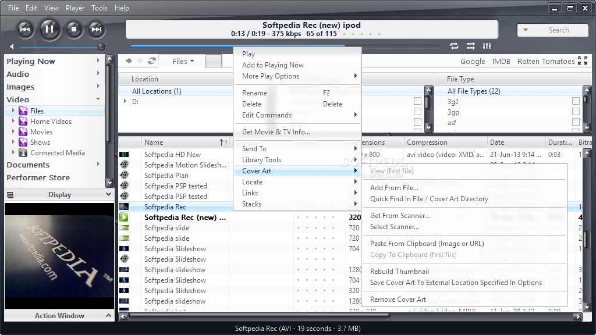Expand the D: location tree node

click(125, 101)
